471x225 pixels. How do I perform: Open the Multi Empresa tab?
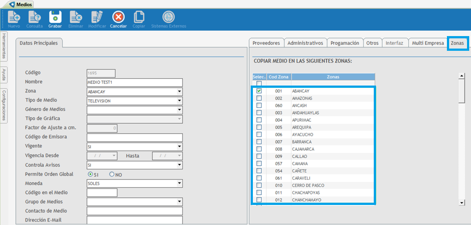[x=428, y=43]
